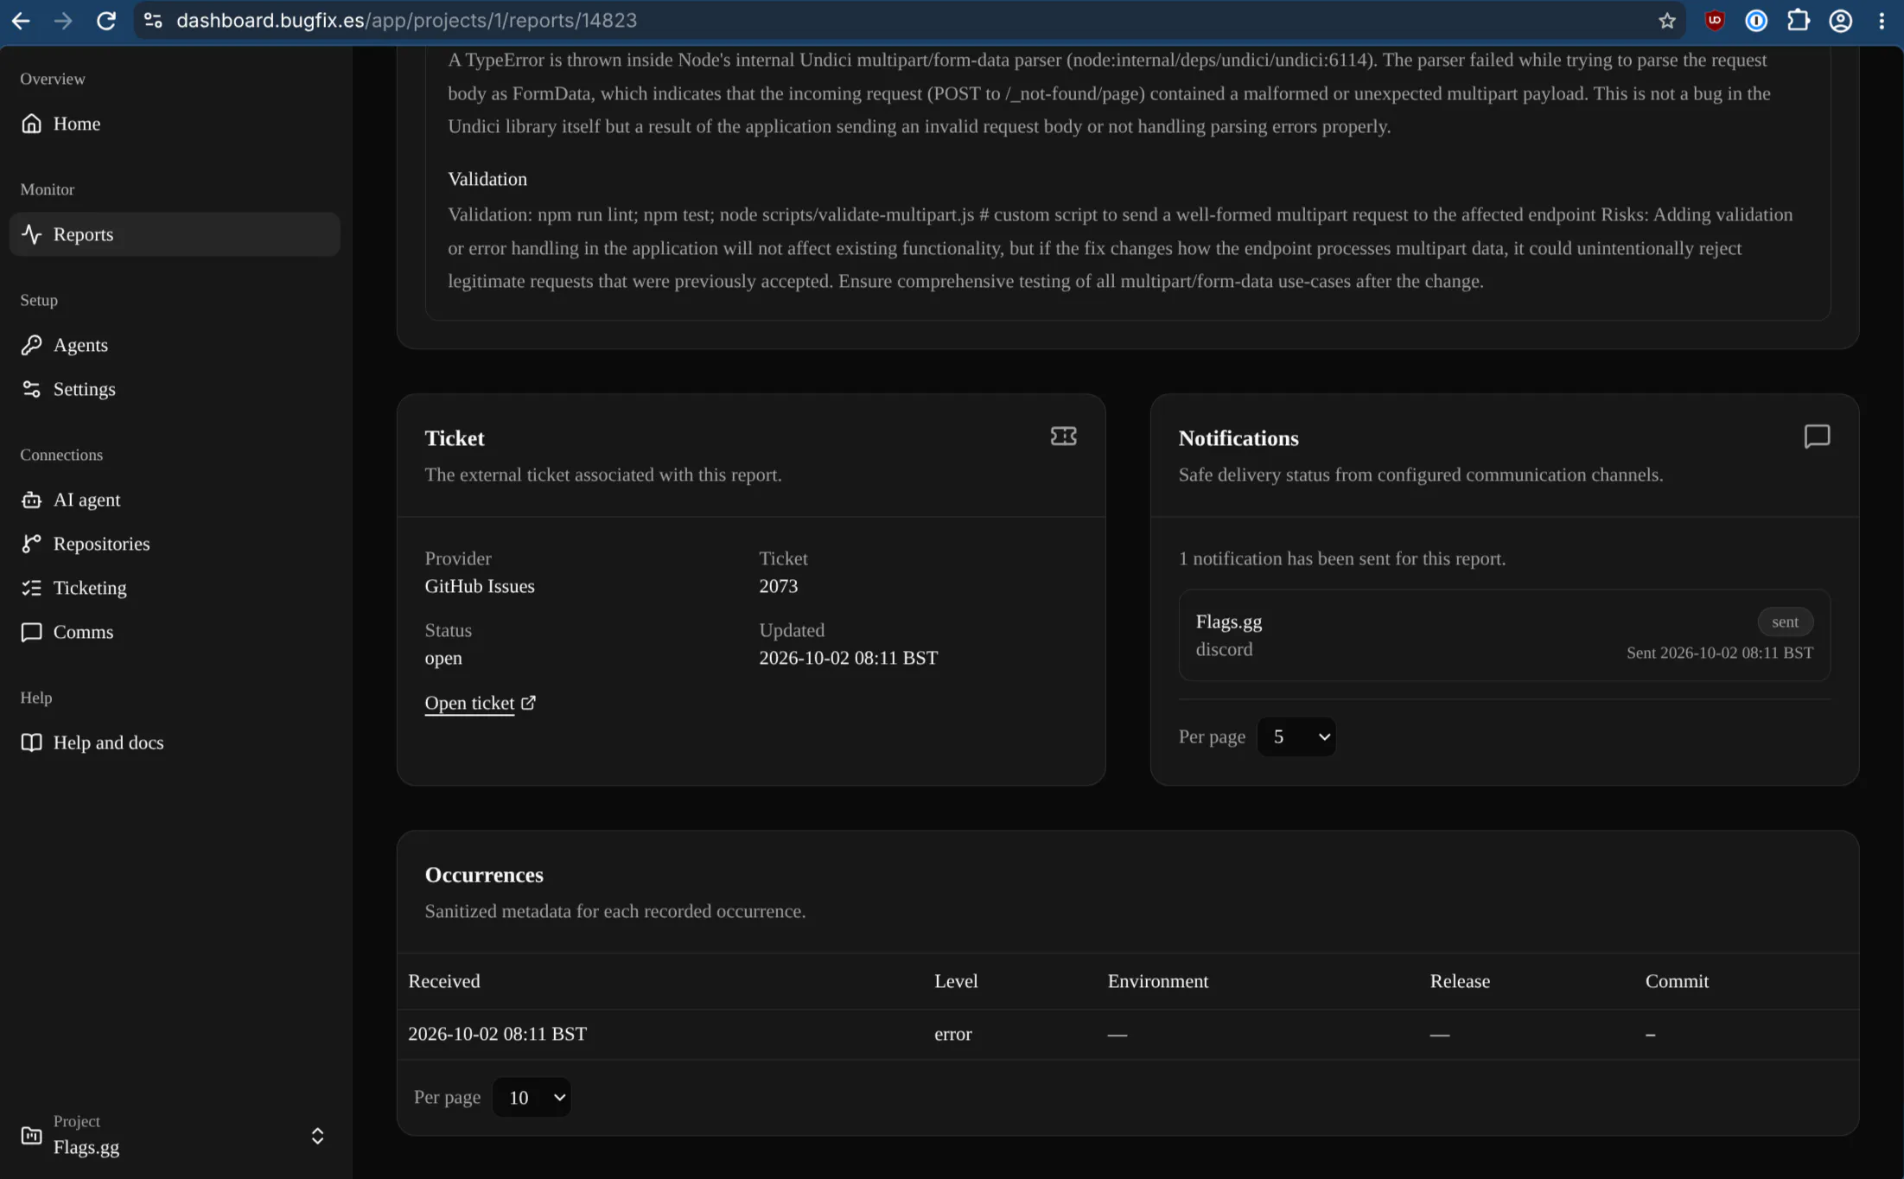
Task: Bookmark this page with the star
Action: coord(1667,21)
